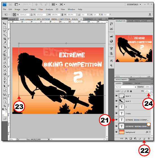Delete layer trash button
Image resolution: width=155 pixels, height=158 pixels.
pos(149,139)
